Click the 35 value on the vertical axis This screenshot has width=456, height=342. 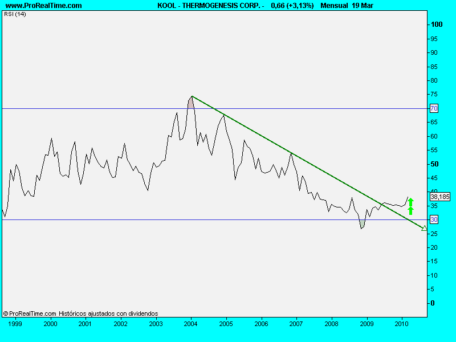point(434,206)
